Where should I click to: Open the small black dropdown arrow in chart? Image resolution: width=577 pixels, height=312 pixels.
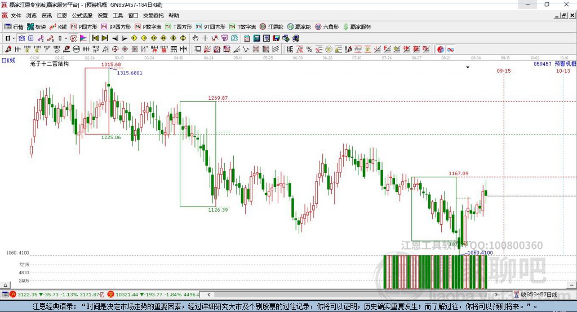[468, 68]
